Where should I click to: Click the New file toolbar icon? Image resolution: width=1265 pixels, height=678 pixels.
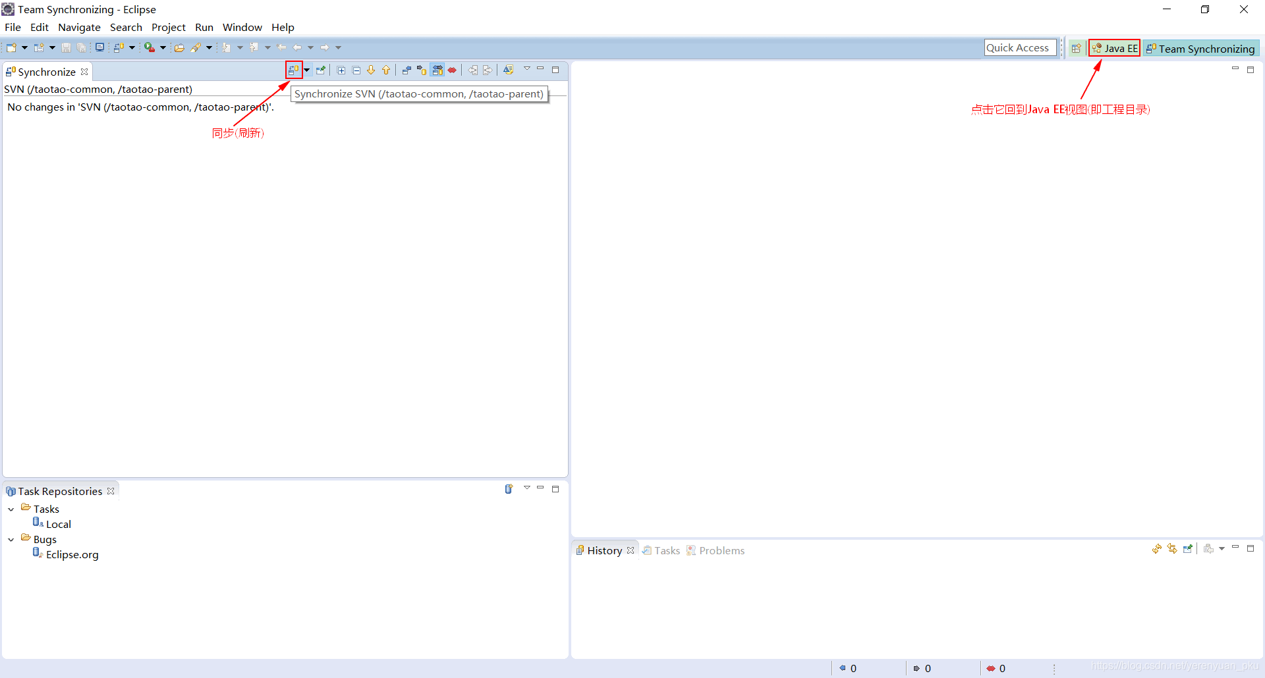coord(11,47)
